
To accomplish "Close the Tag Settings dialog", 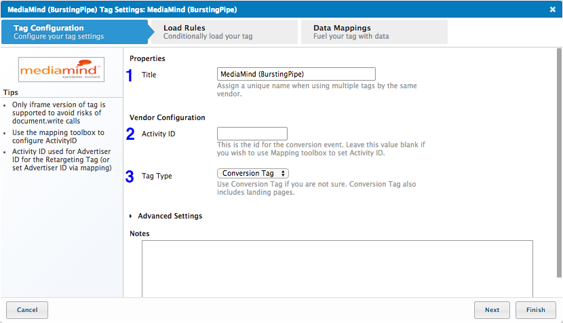I will (x=552, y=9).
